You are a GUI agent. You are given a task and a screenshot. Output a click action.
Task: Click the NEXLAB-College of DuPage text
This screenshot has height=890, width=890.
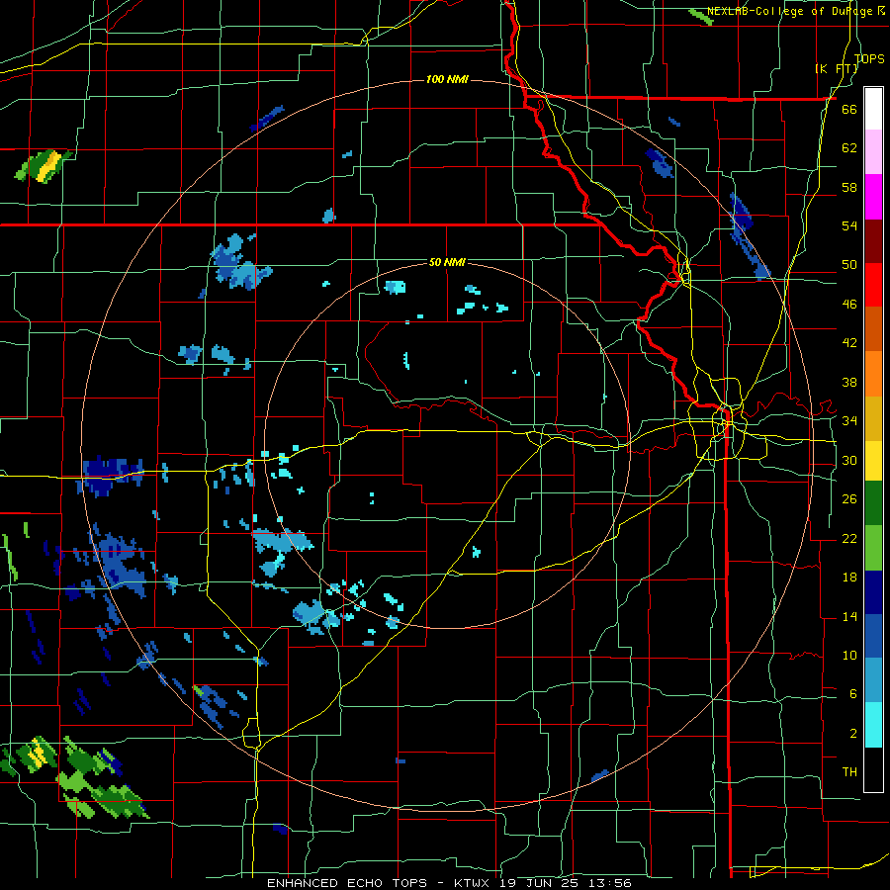click(x=791, y=11)
